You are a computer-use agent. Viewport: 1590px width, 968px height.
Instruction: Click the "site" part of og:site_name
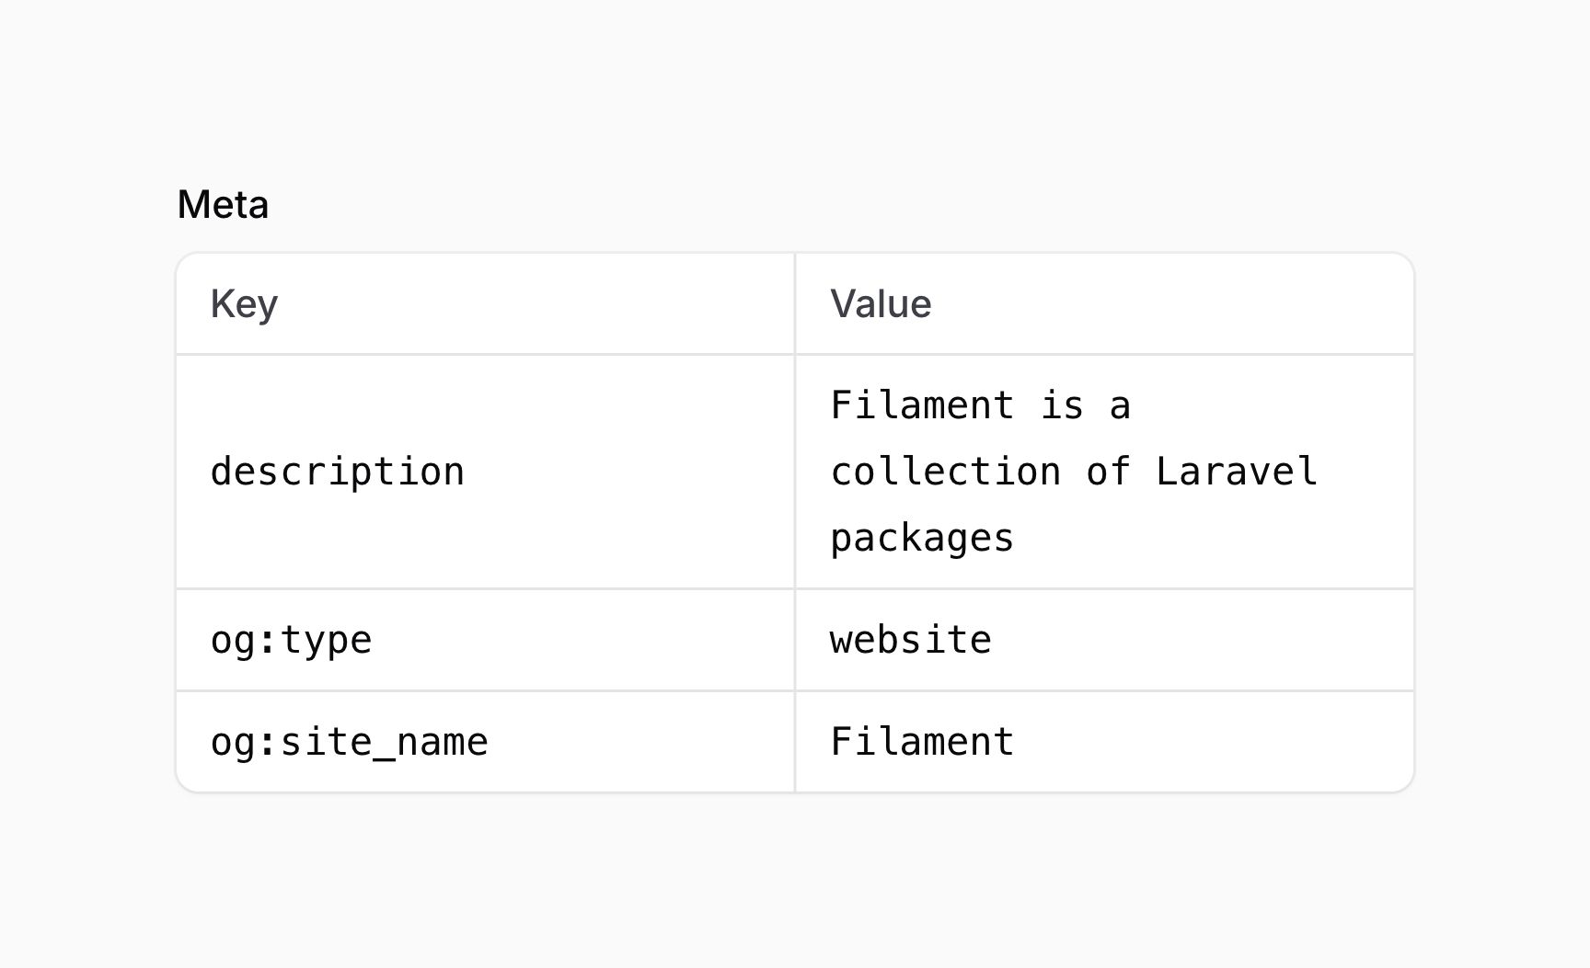[x=326, y=742]
